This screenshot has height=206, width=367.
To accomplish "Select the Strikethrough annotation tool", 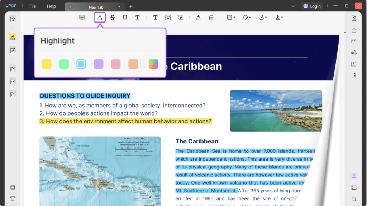I will point(112,17).
